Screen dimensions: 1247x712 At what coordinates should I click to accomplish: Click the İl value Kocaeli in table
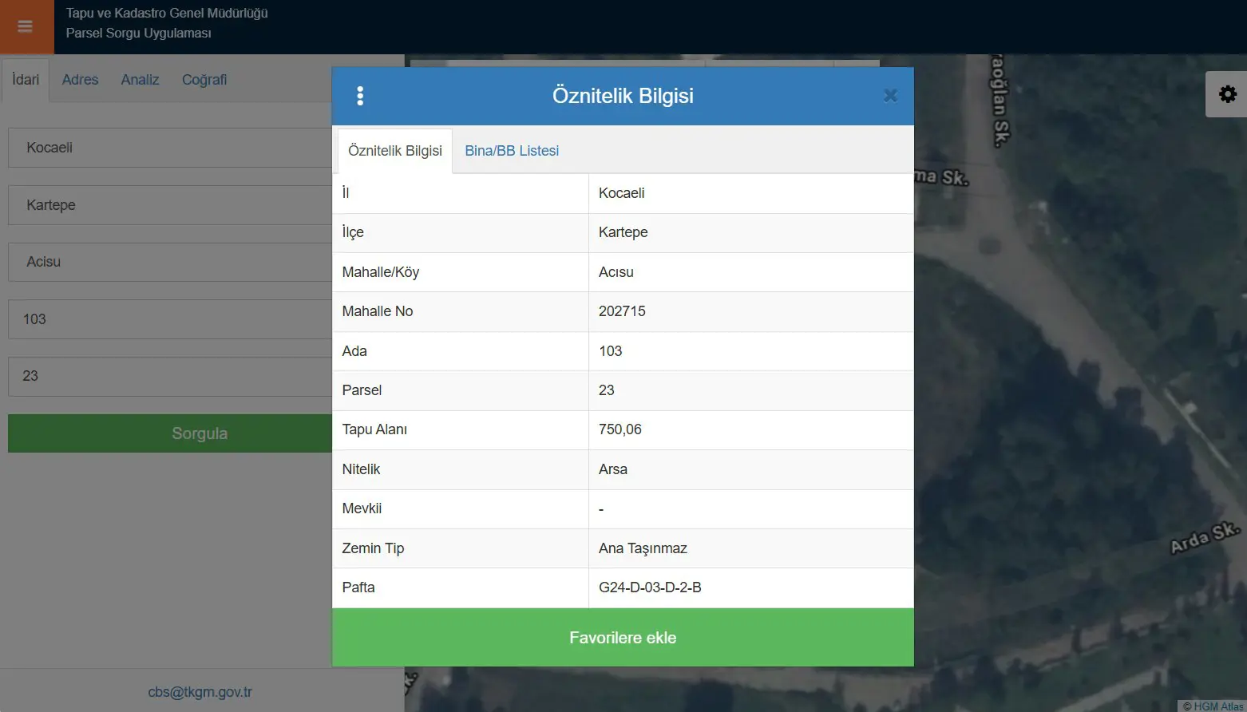point(621,193)
